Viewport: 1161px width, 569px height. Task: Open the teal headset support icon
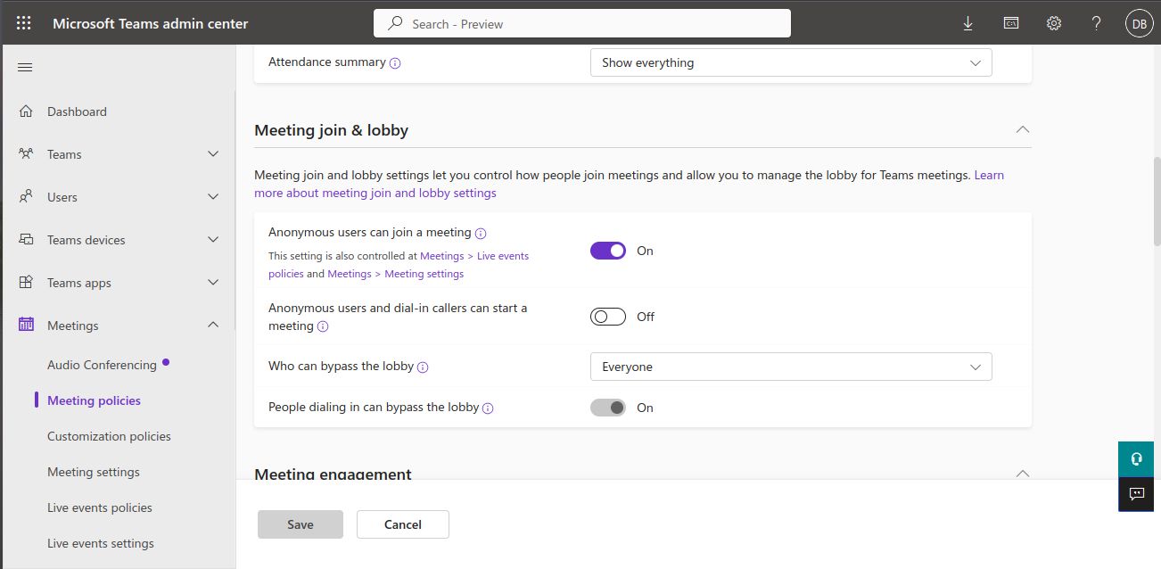click(x=1136, y=459)
